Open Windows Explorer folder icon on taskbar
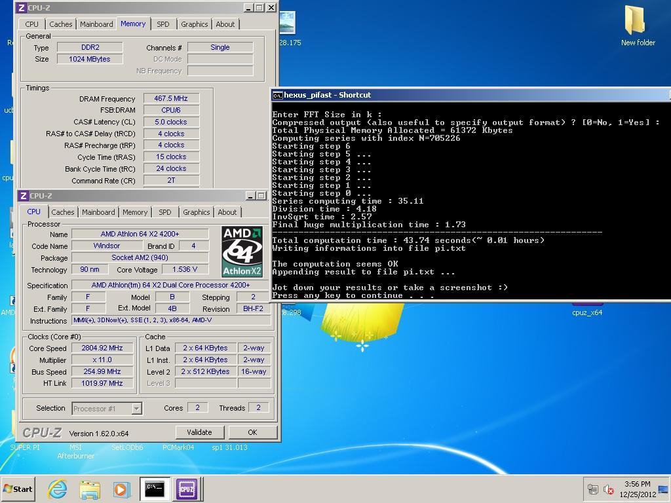The height and width of the screenshot is (503, 671). (x=89, y=489)
